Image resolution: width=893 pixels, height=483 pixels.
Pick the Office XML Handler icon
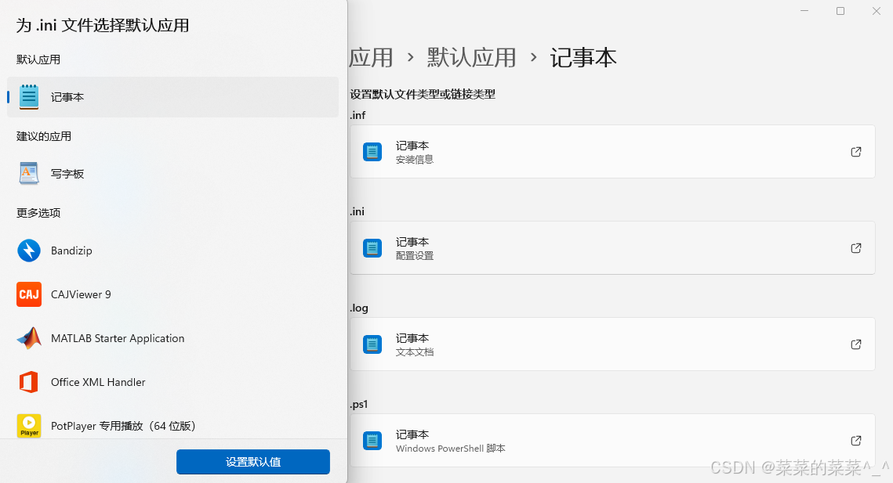[29, 382]
